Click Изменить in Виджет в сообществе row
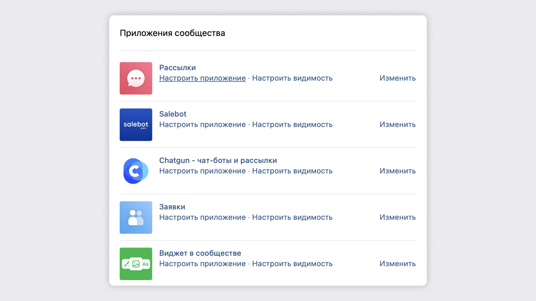This screenshot has height=301, width=536. tap(398, 264)
